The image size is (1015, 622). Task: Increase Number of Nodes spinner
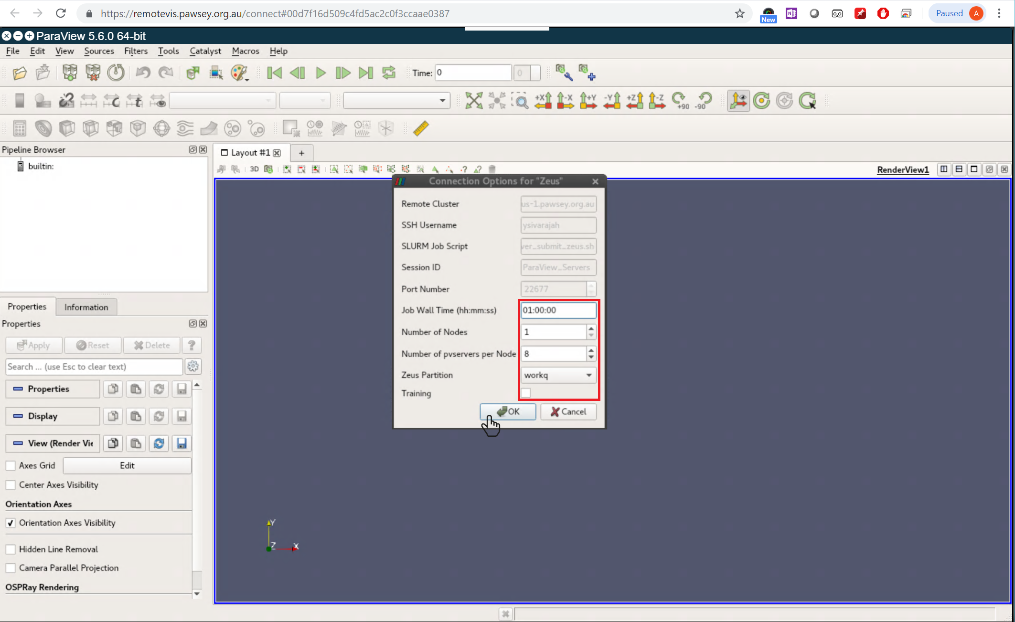(591, 328)
